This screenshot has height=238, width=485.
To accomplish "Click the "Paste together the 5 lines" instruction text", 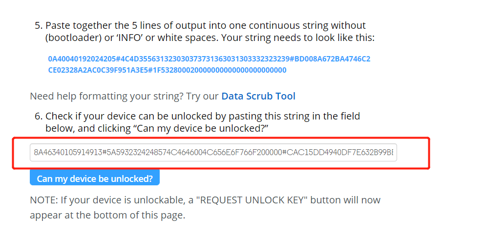I will click(x=206, y=32).
